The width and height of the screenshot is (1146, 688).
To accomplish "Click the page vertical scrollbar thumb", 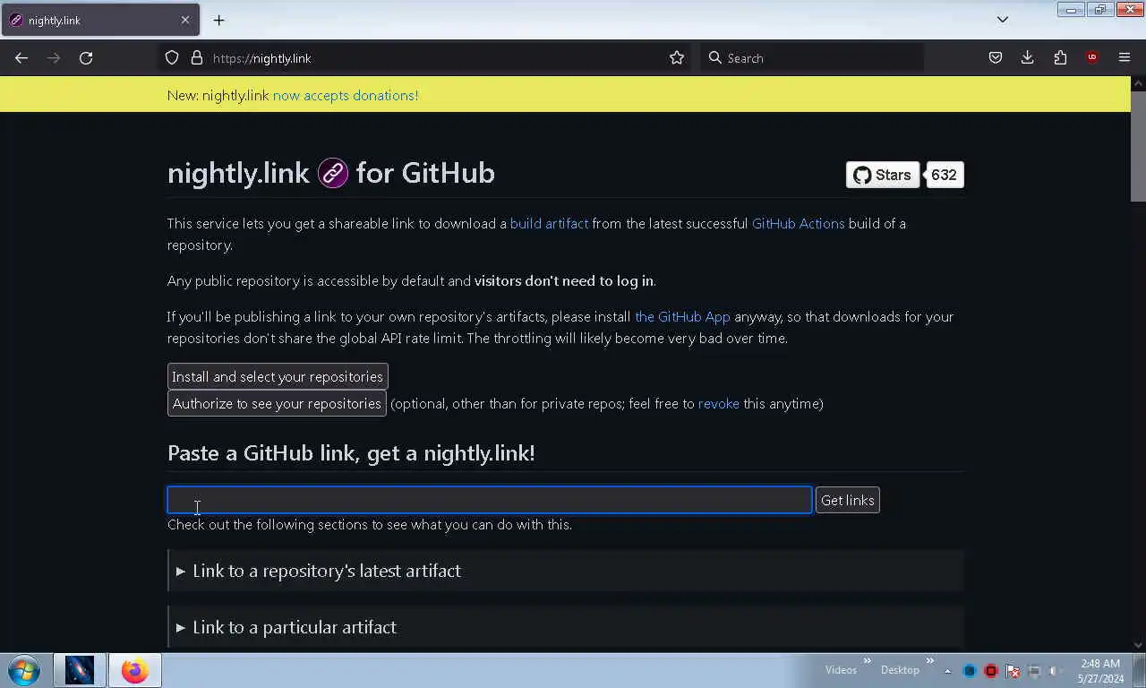I will [1138, 146].
